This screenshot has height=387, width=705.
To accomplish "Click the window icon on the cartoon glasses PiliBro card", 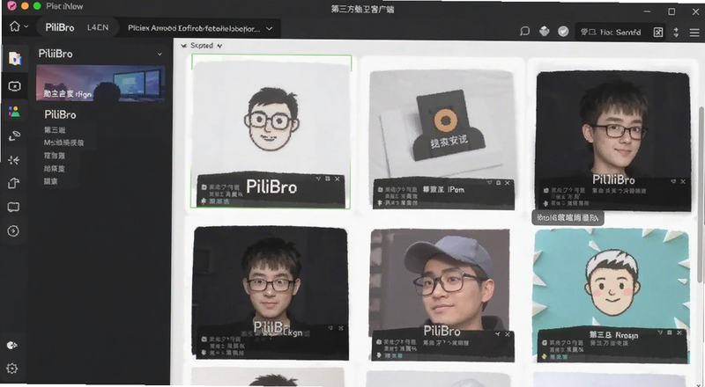I will point(328,179).
